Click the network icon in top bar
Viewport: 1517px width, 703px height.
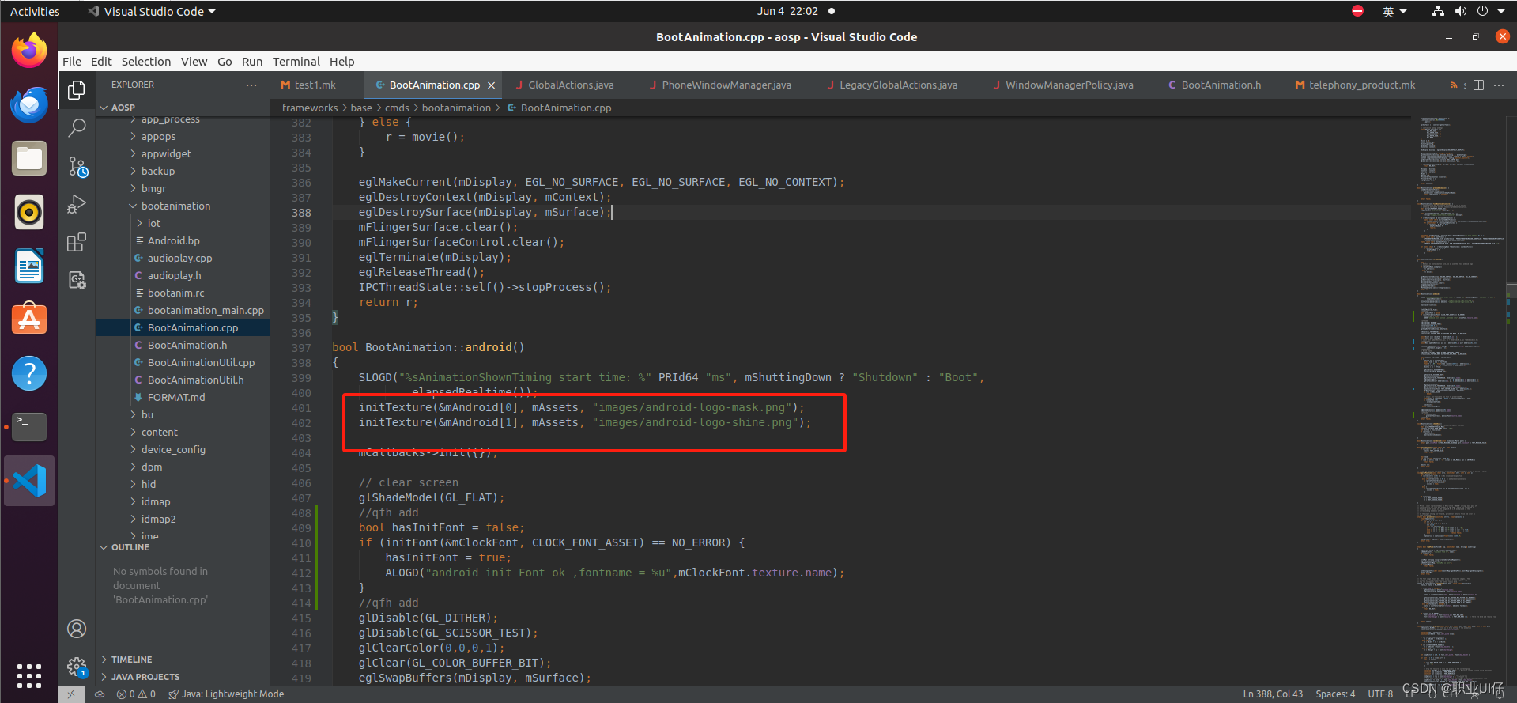click(x=1438, y=11)
